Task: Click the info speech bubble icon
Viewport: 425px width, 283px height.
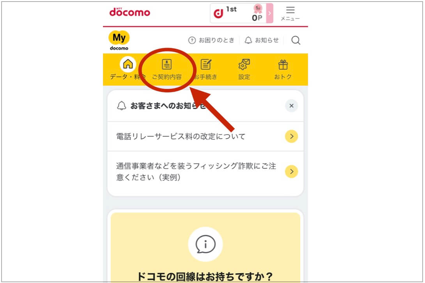Action: coord(205,244)
